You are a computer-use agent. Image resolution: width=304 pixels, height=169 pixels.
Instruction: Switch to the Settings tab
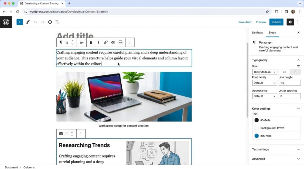tap(257, 32)
